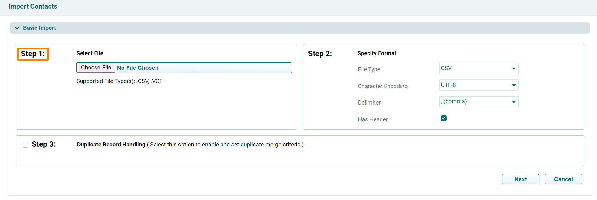Click the Step 3 label
This screenshot has height=200, width=597.
click(x=44, y=145)
